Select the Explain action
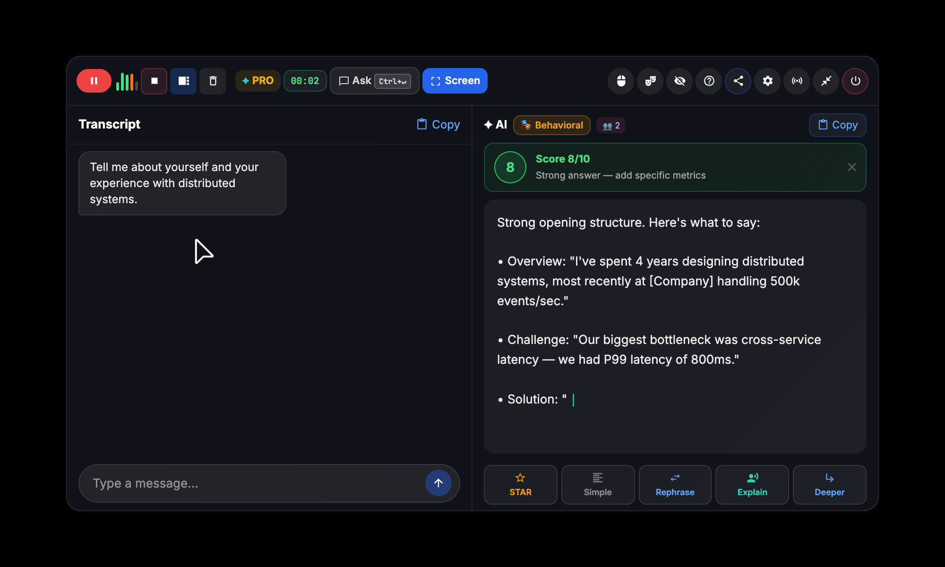 tap(752, 485)
